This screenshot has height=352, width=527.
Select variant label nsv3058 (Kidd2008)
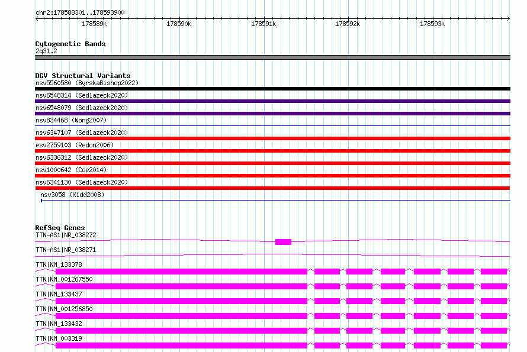coord(72,195)
